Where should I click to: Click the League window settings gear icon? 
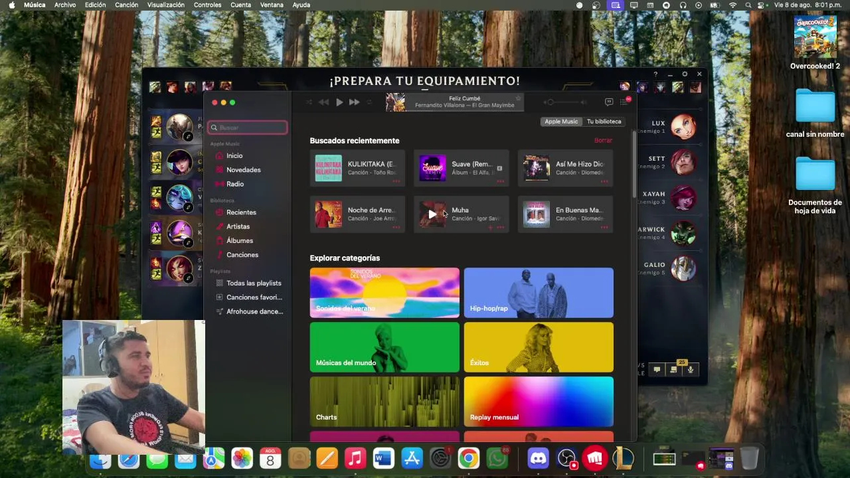click(x=685, y=74)
